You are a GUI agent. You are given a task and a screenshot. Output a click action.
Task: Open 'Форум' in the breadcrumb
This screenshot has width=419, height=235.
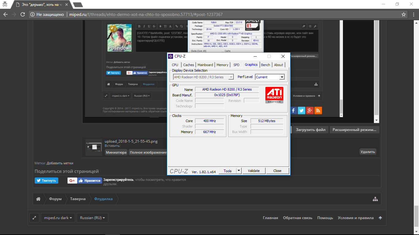(56, 199)
